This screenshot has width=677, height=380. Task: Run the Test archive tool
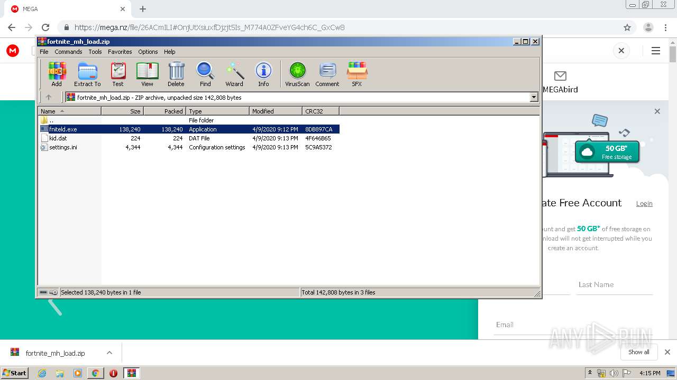click(118, 74)
